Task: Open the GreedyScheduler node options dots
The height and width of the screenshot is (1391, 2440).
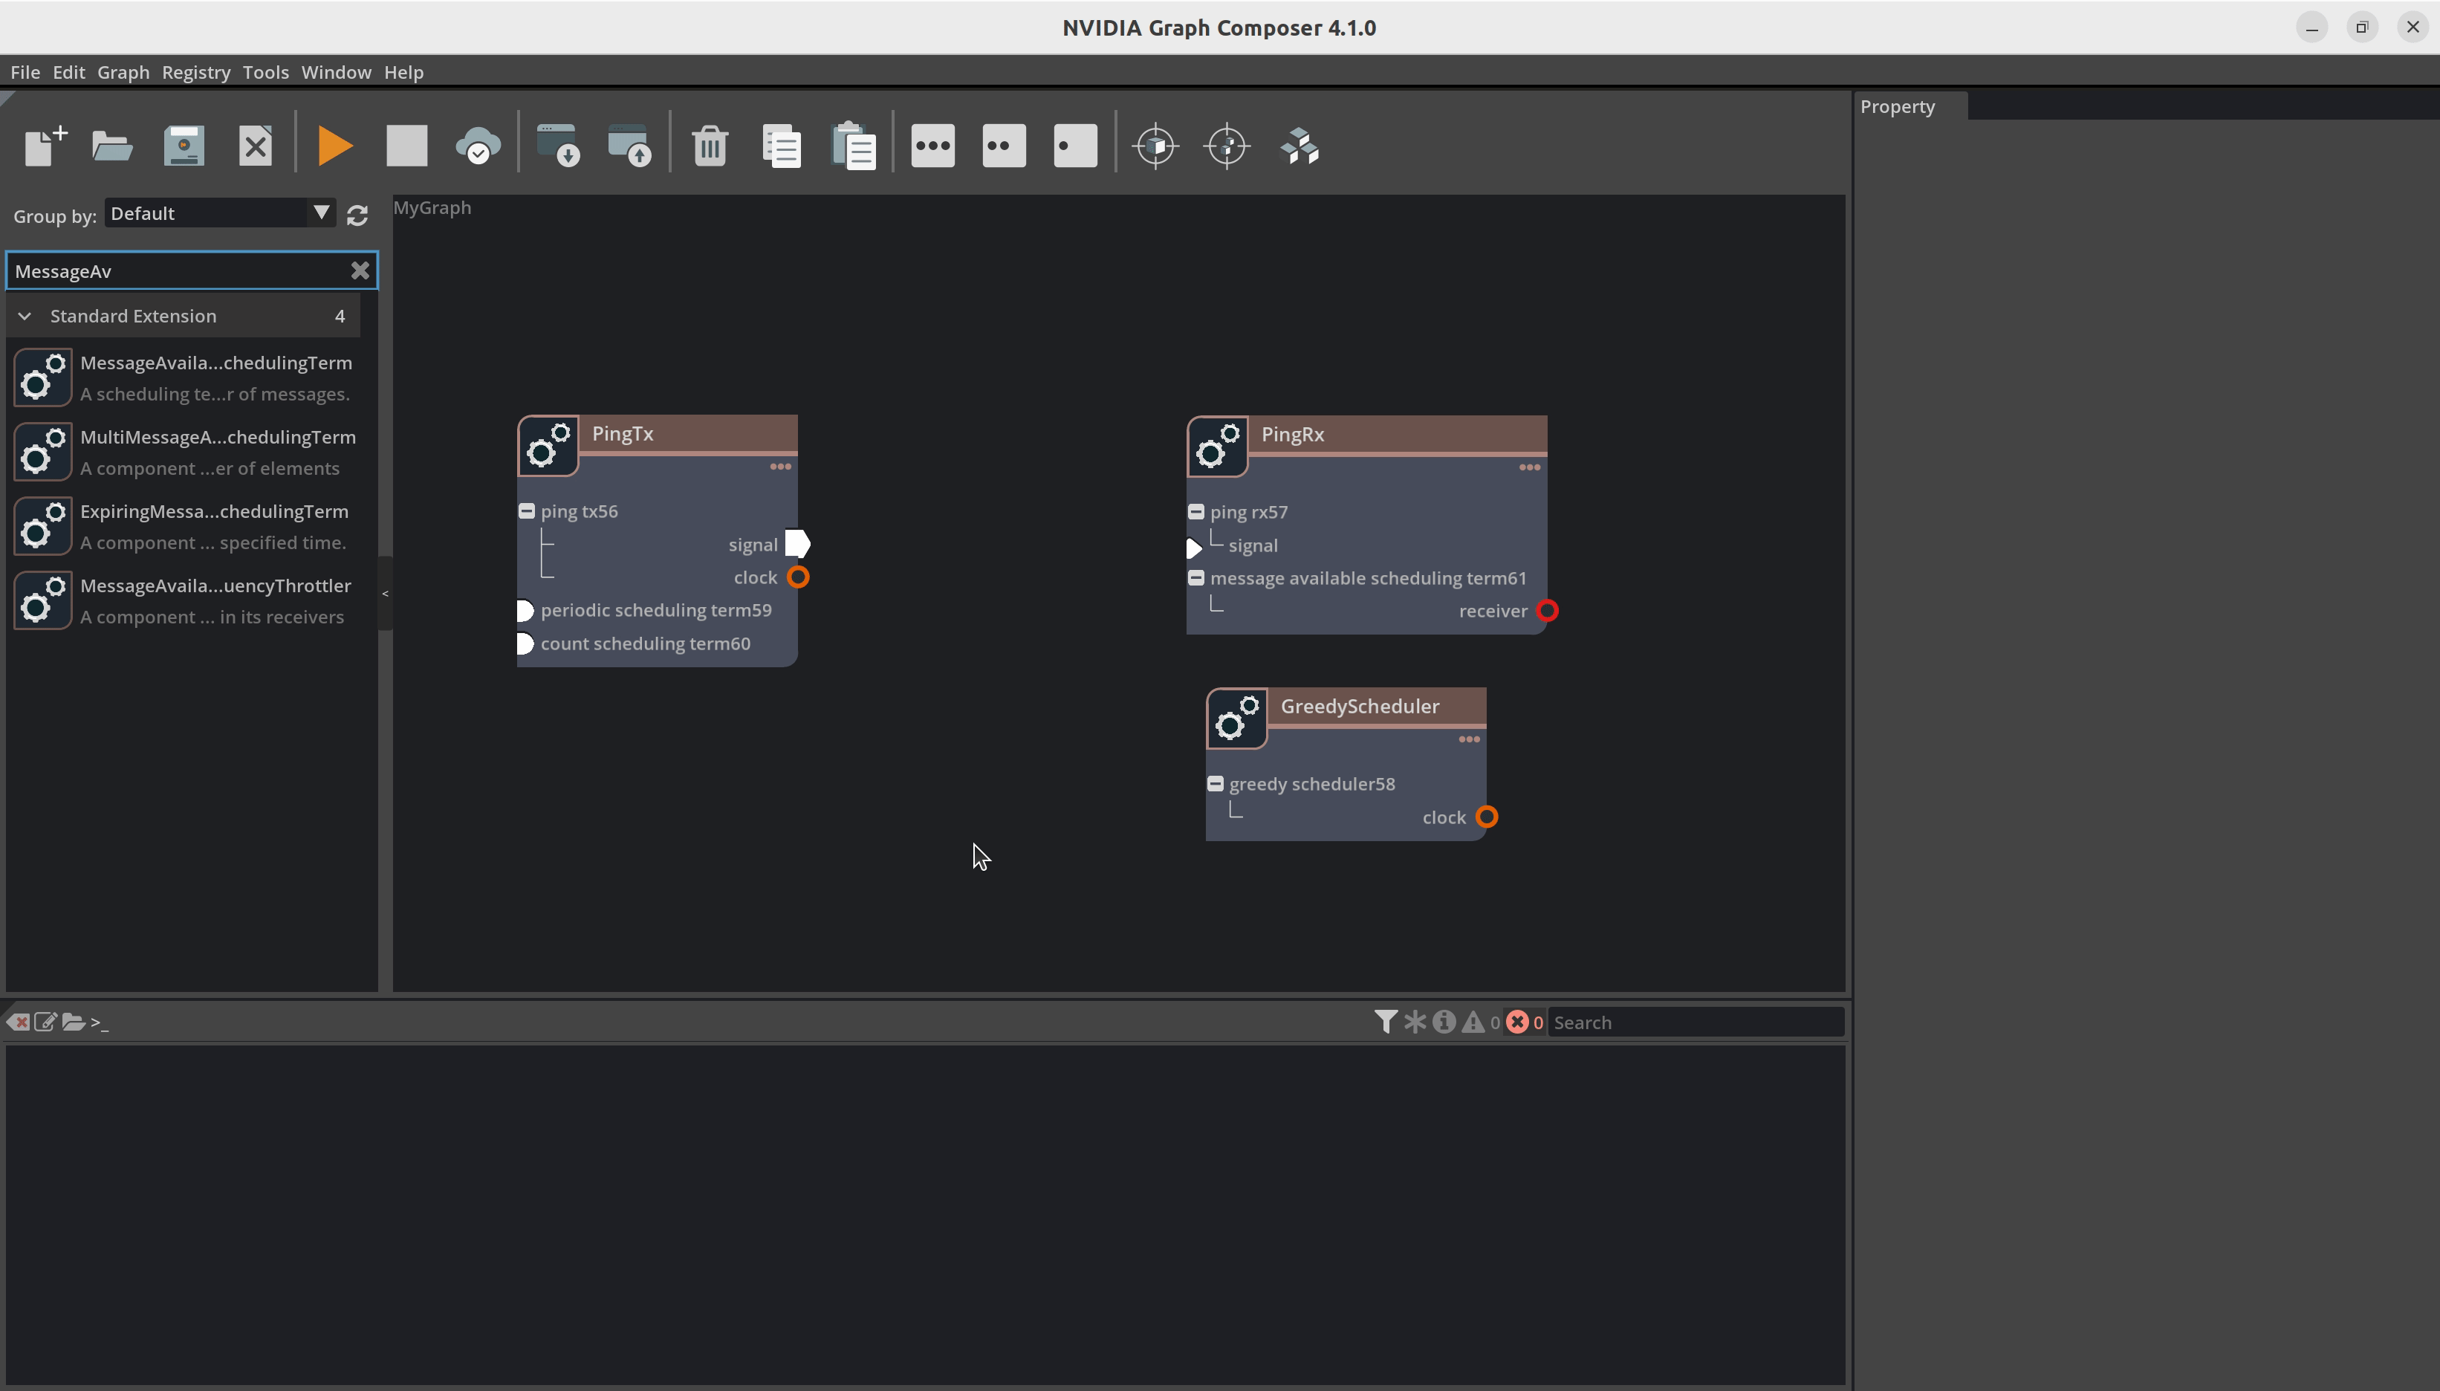Action: (1470, 739)
